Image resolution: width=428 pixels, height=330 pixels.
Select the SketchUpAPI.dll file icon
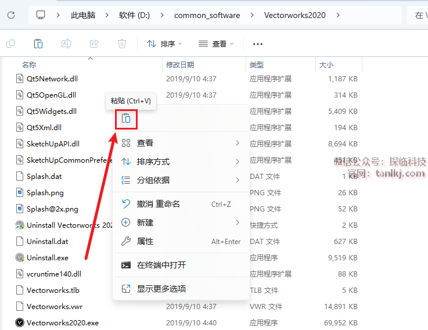pos(19,144)
